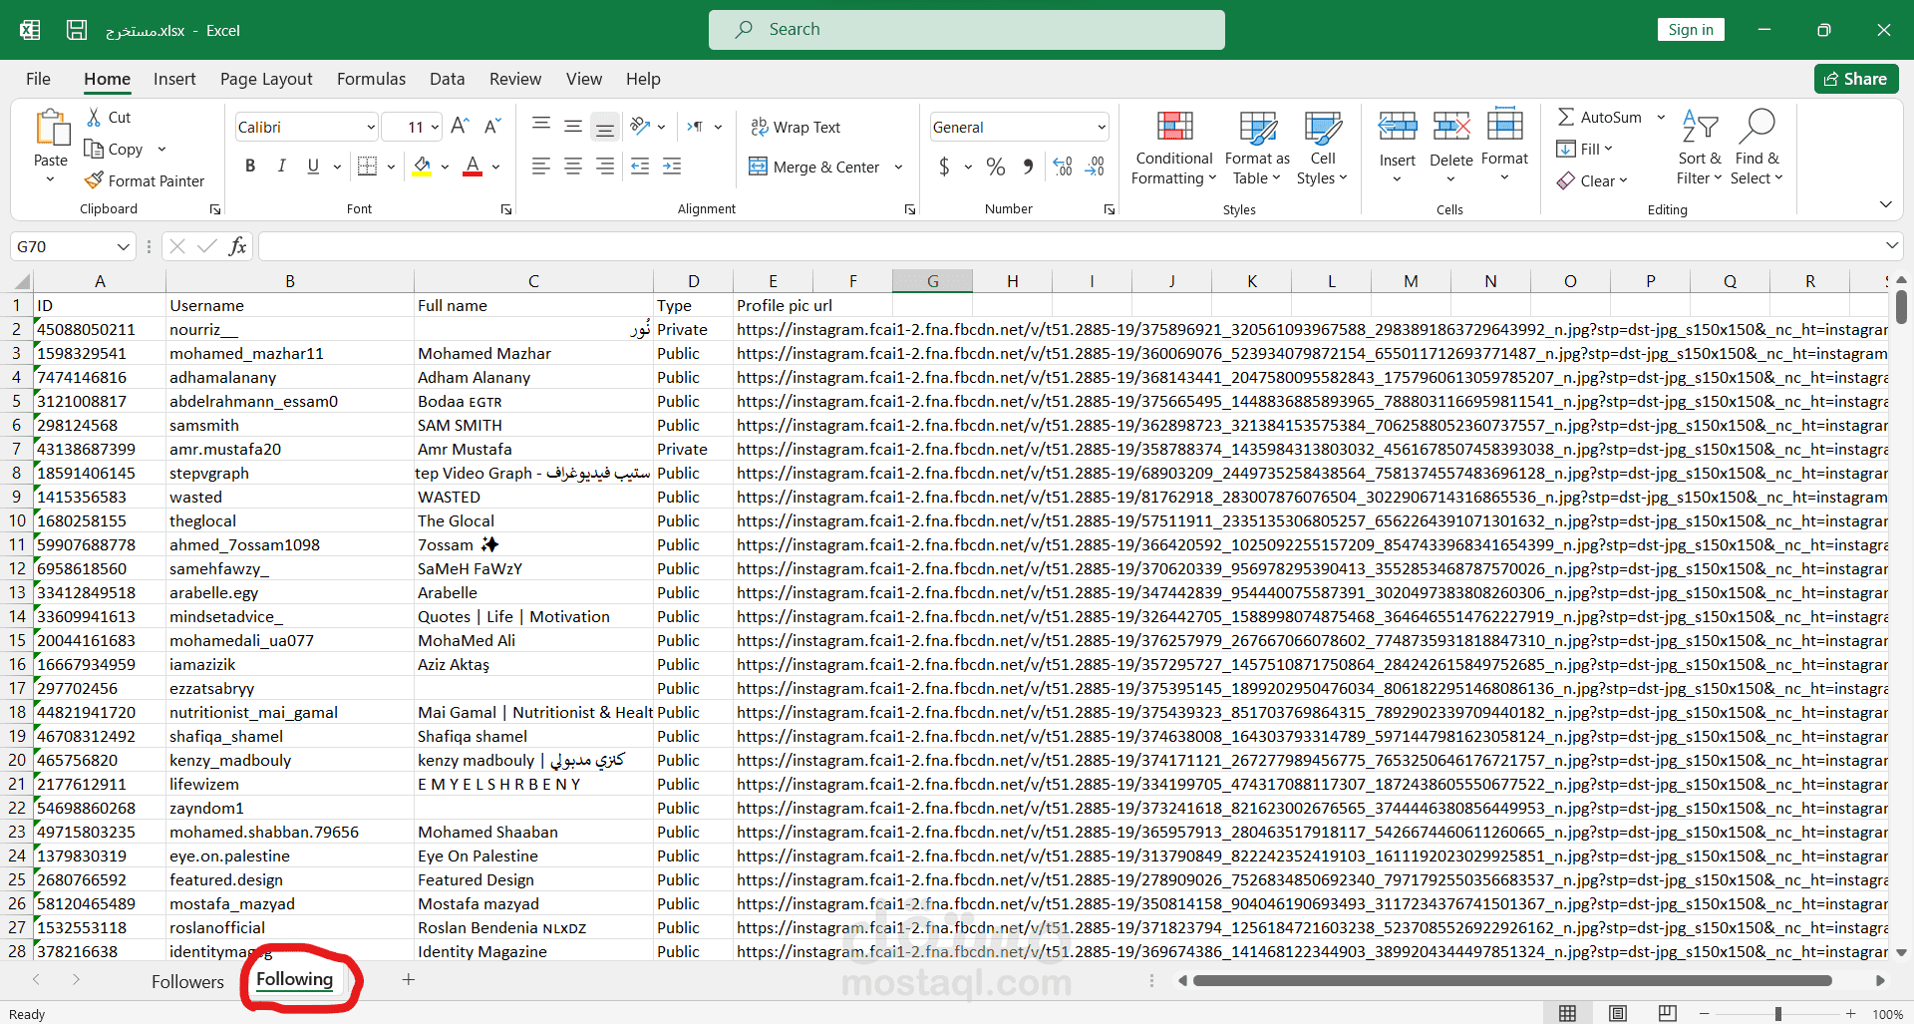
Task: Click the Decrease Decimal icon
Action: (x=1095, y=167)
